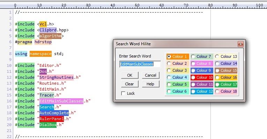Click #include on line 3
The image size is (267, 139).
point(25,24)
